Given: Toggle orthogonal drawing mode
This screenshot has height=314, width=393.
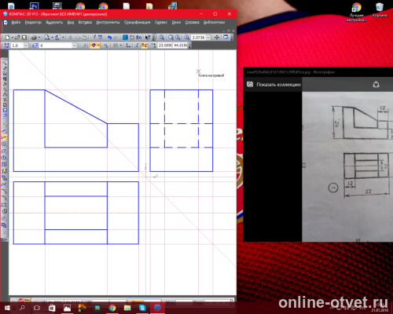Looking at the screenshot, I should (x=137, y=46).
